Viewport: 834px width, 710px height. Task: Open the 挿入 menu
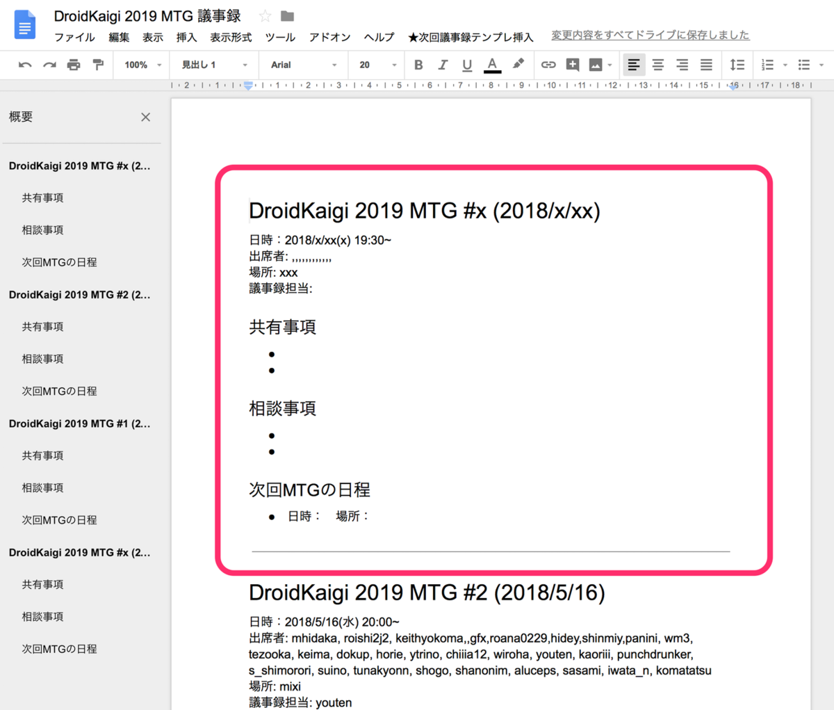point(186,37)
